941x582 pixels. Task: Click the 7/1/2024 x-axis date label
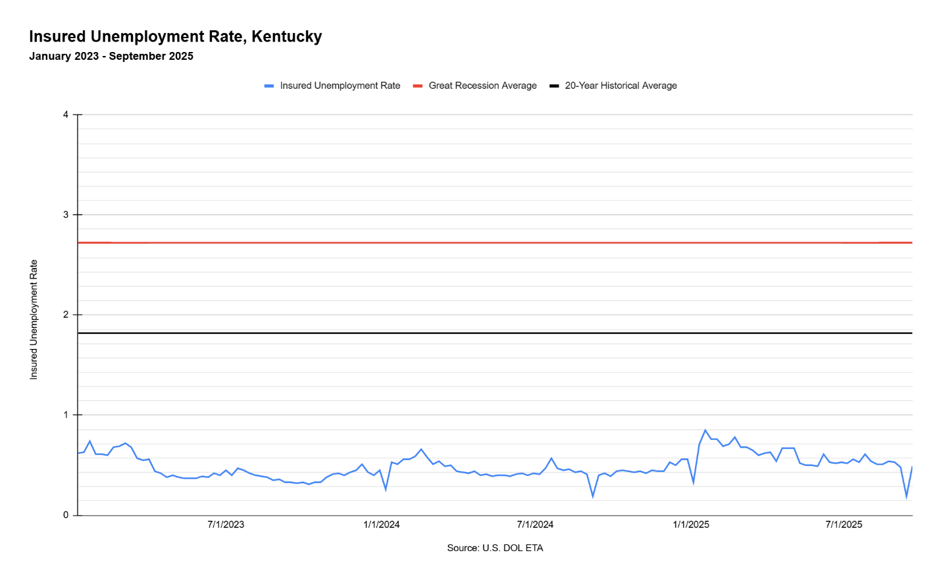point(535,525)
